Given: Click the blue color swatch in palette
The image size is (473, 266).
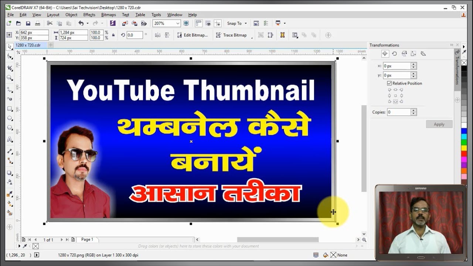Looking at the screenshot, I should coord(464,131).
